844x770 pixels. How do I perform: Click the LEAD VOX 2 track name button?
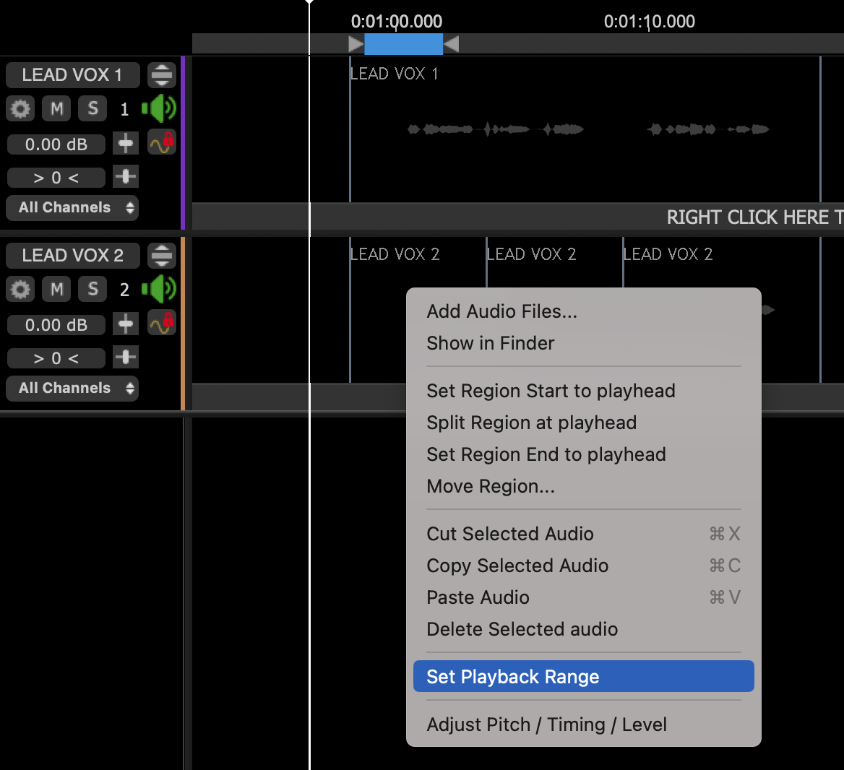pos(72,256)
